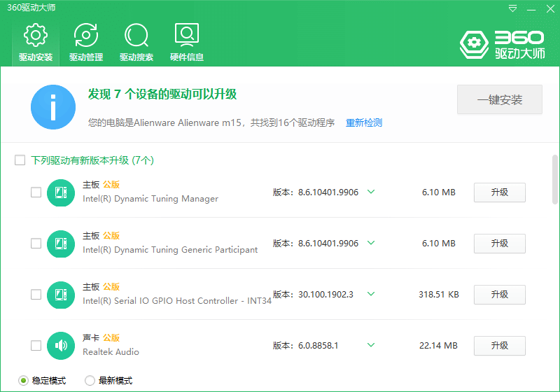Open the title bar main menu icon
Image resolution: width=560 pixels, height=392 pixels.
pos(512,8)
